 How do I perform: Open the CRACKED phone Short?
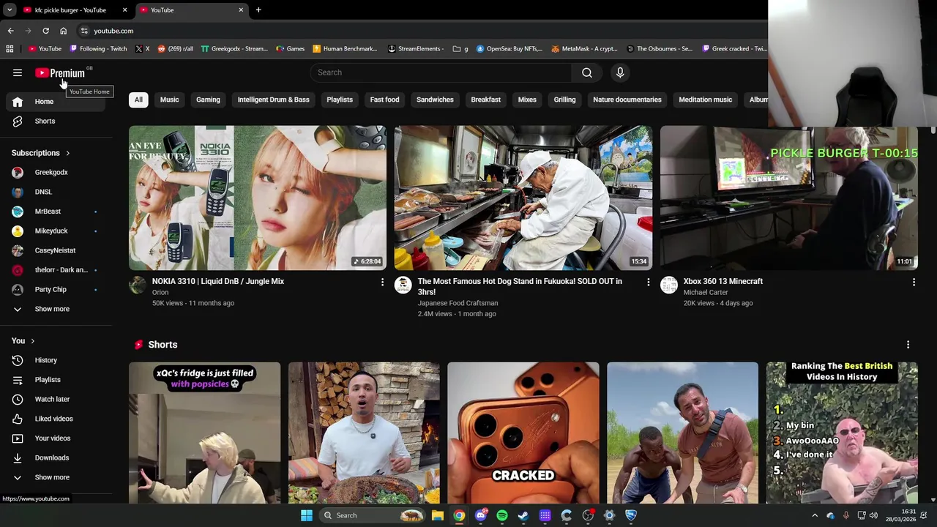(523, 433)
